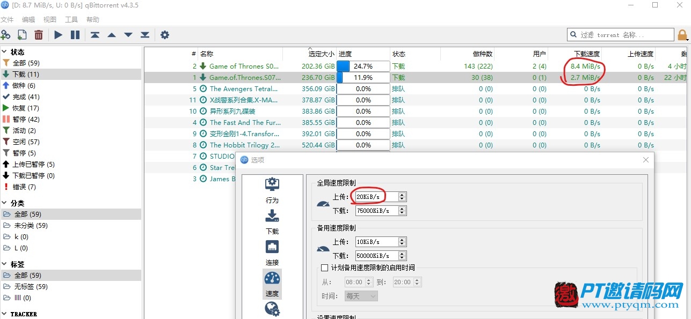Move torrent up in queue icon
The height and width of the screenshot is (319, 691).
pyautogui.click(x=112, y=35)
